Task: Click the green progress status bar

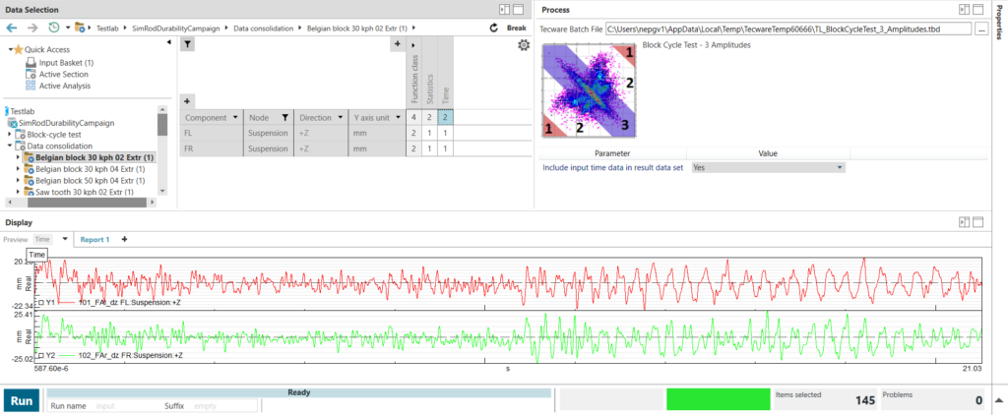Action: pyautogui.click(x=716, y=399)
